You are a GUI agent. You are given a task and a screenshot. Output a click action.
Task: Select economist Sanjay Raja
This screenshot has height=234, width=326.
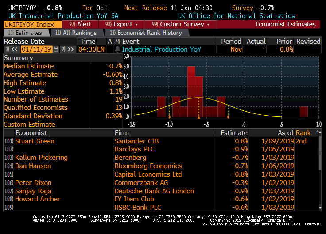tap(33, 191)
